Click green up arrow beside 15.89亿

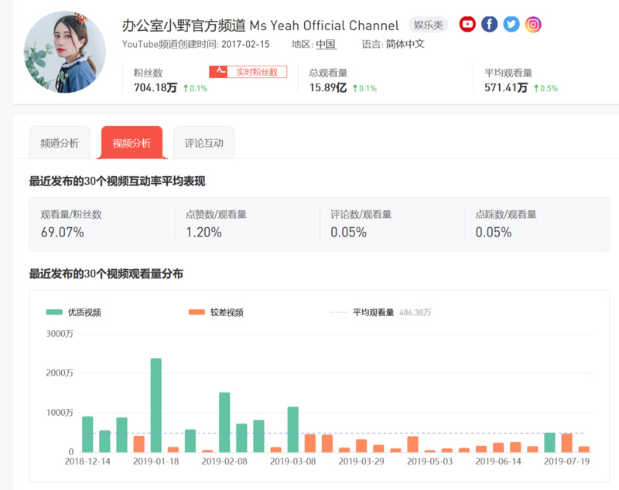pyautogui.click(x=355, y=88)
